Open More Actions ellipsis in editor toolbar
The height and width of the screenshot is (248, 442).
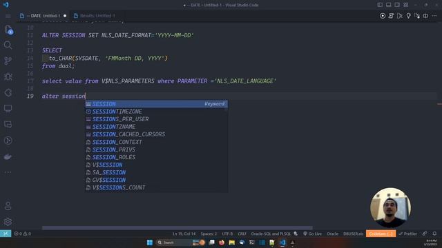(x=434, y=16)
